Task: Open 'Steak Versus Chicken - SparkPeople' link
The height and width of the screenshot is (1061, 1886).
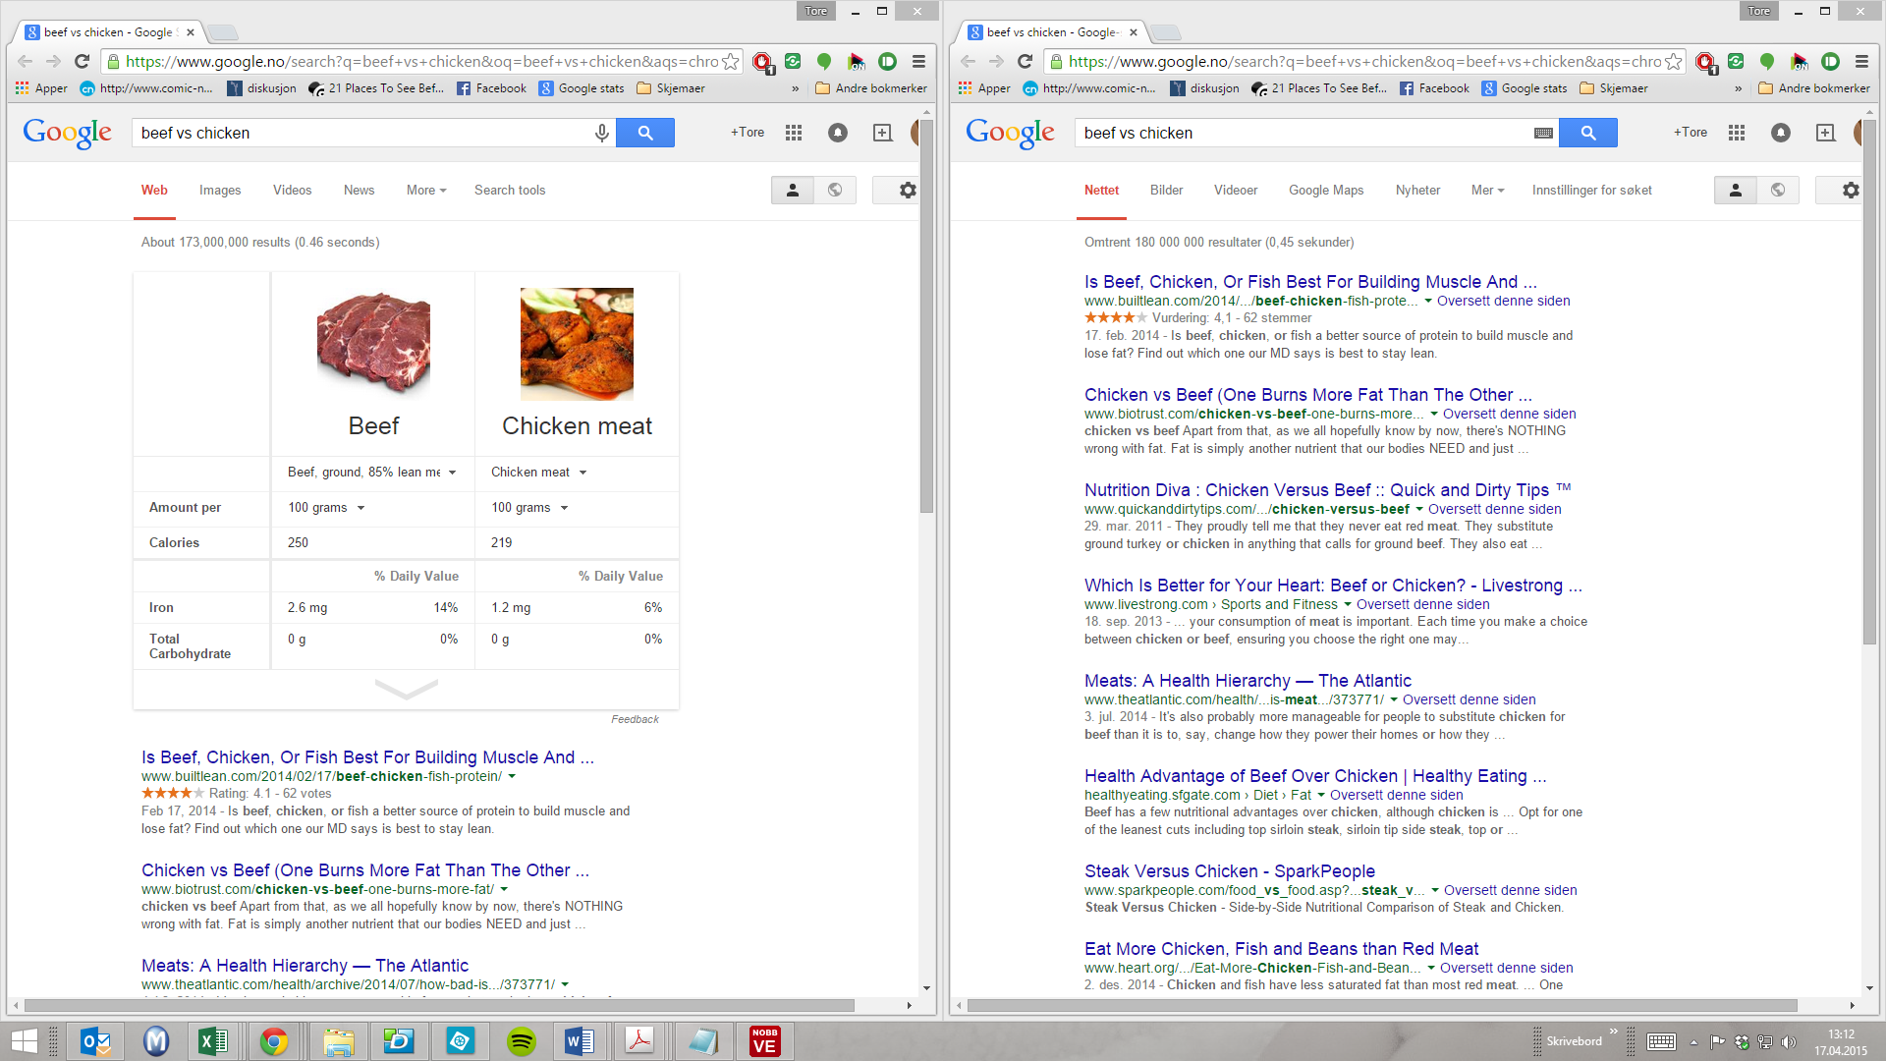Action: click(1230, 871)
